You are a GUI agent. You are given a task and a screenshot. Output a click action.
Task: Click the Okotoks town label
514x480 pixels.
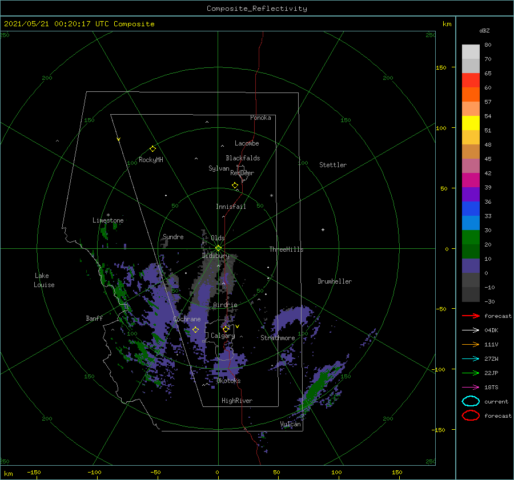pos(228,381)
